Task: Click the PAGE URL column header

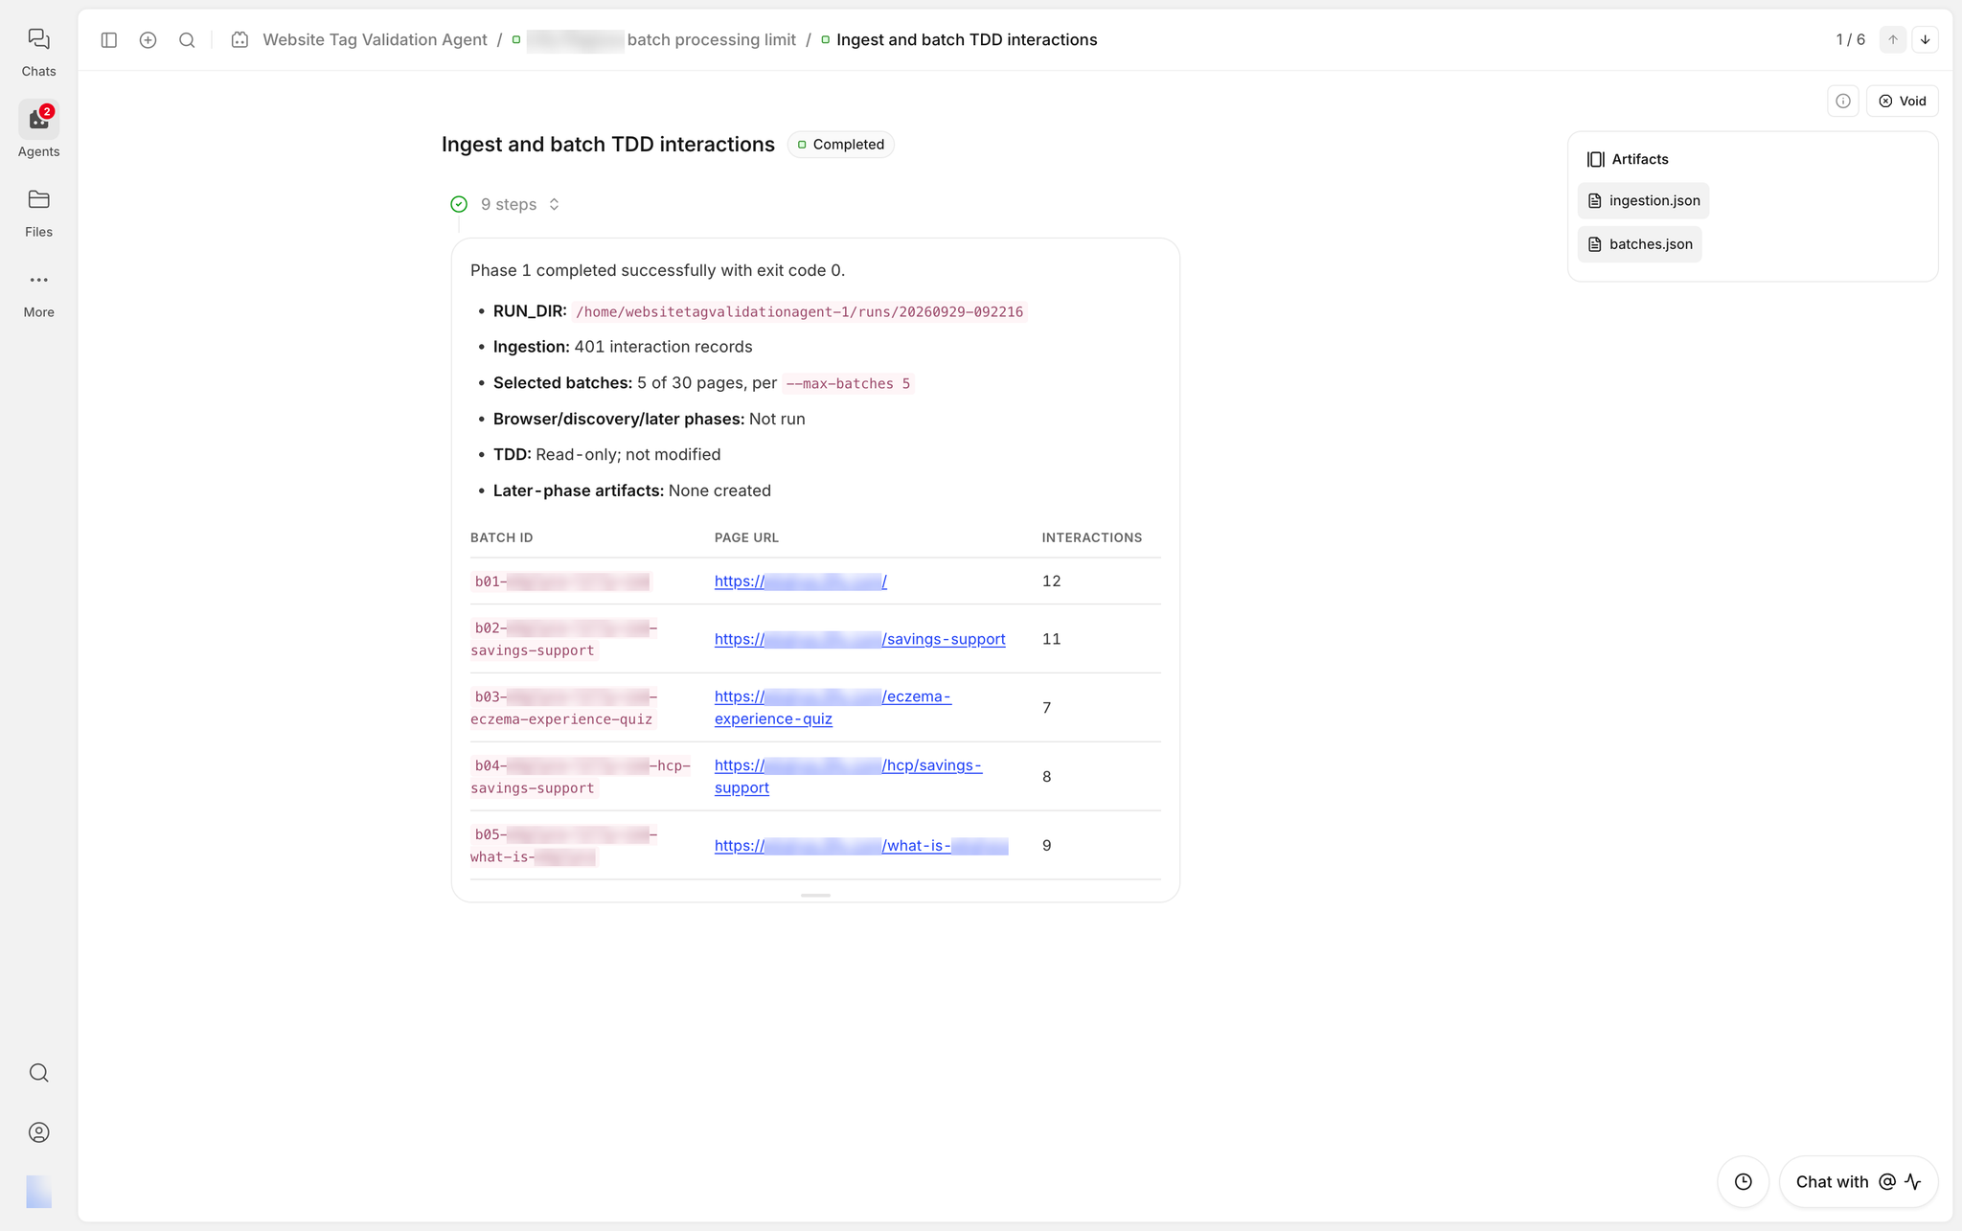Action: [746, 538]
